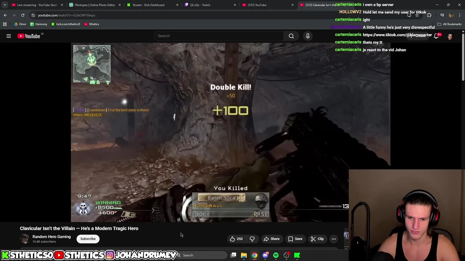
Task: Open the Random Hero Gaming channel name
Action: pyautogui.click(x=52, y=237)
